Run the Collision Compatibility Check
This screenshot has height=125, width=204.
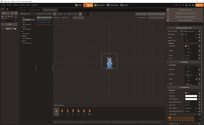point(184,17)
